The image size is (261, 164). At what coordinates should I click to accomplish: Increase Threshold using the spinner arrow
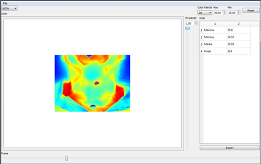(x=196, y=22)
